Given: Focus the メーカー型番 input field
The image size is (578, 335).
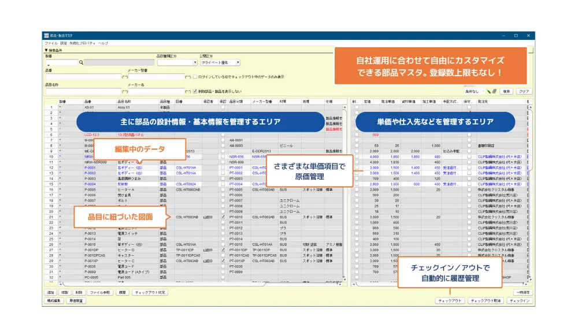Looking at the screenshot, I should [x=156, y=77].
